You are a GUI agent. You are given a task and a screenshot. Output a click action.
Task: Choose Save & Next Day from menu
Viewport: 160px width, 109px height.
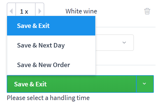point(51,45)
